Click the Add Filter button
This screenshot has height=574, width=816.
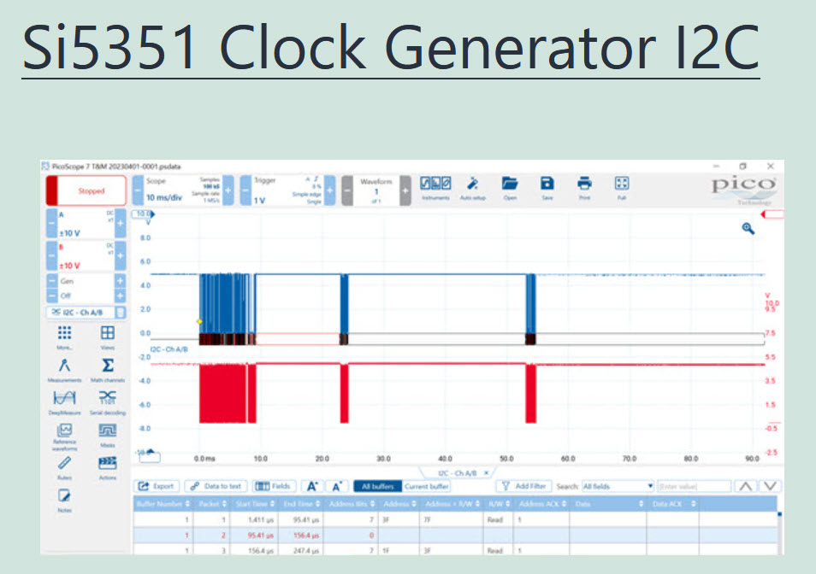pyautogui.click(x=522, y=486)
